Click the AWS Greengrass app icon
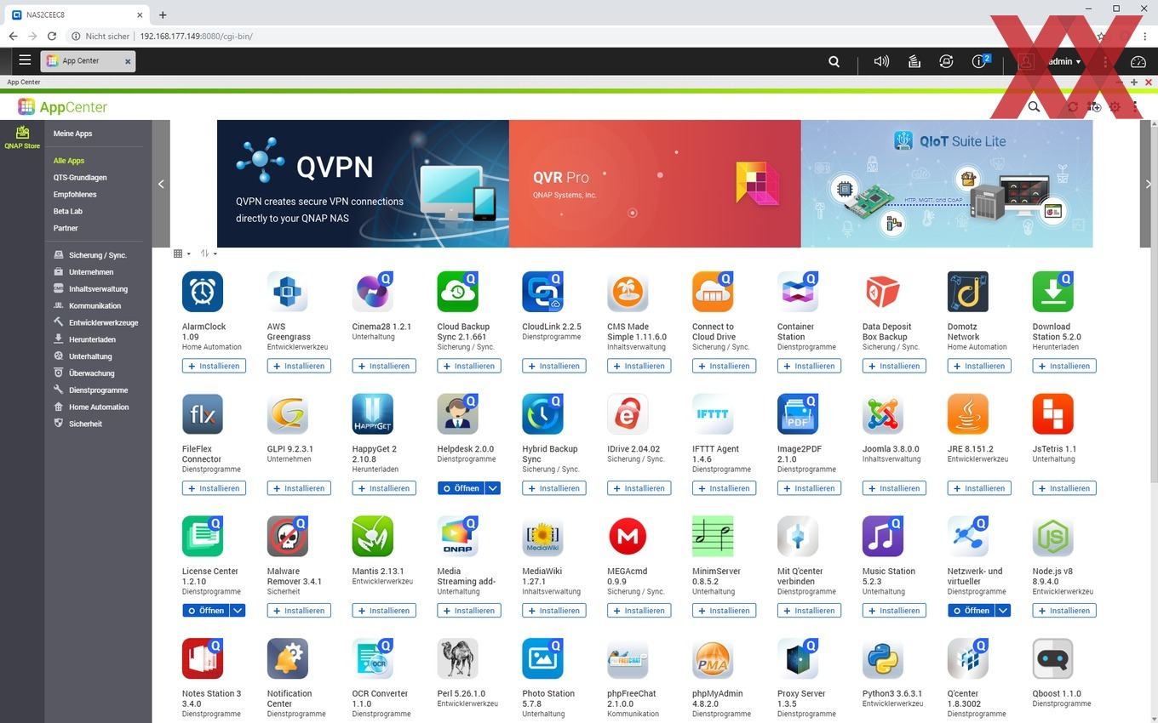Screen dimensions: 1158x723 coord(288,292)
